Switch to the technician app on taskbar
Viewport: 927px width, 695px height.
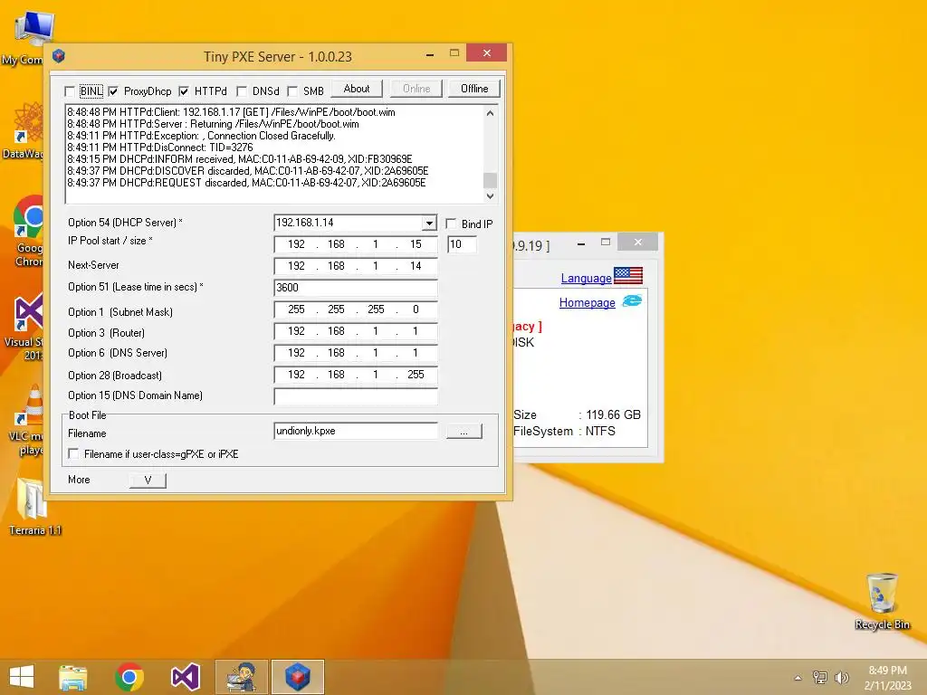241,677
